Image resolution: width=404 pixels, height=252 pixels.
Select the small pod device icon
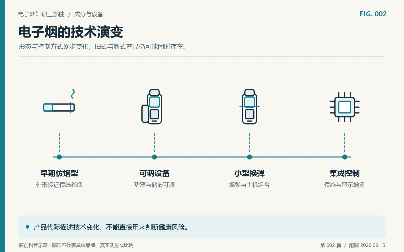[249, 107]
